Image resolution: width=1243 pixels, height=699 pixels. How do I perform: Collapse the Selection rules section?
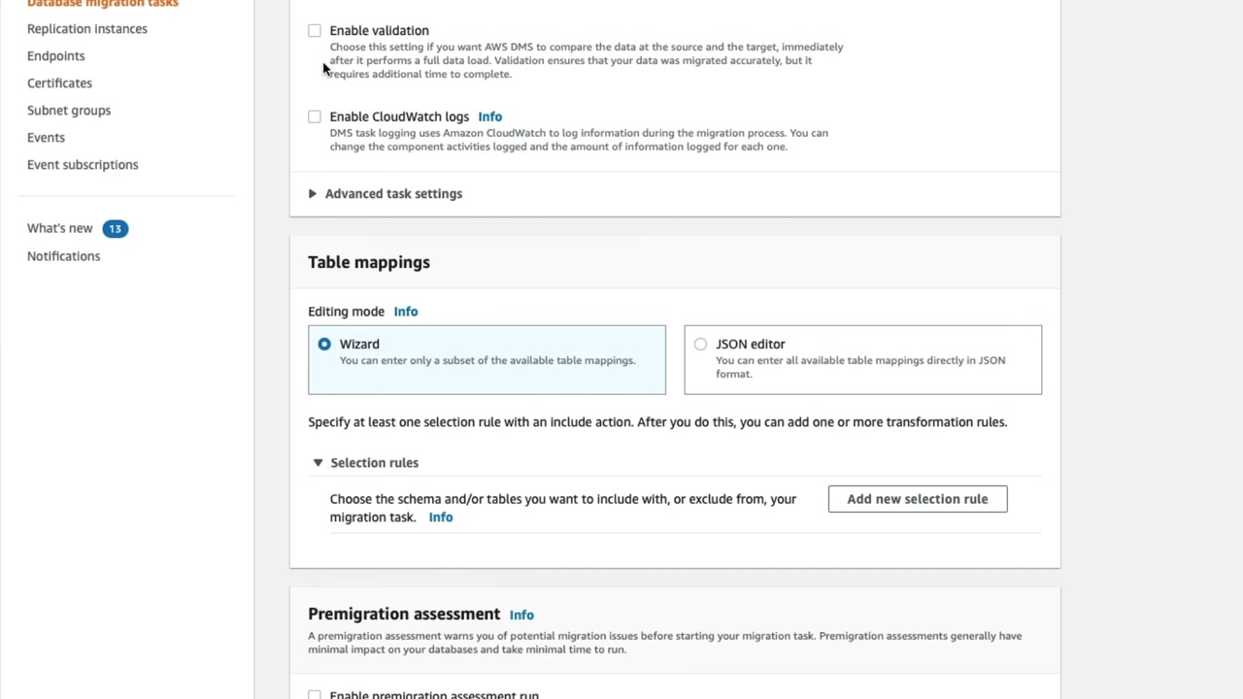(318, 463)
